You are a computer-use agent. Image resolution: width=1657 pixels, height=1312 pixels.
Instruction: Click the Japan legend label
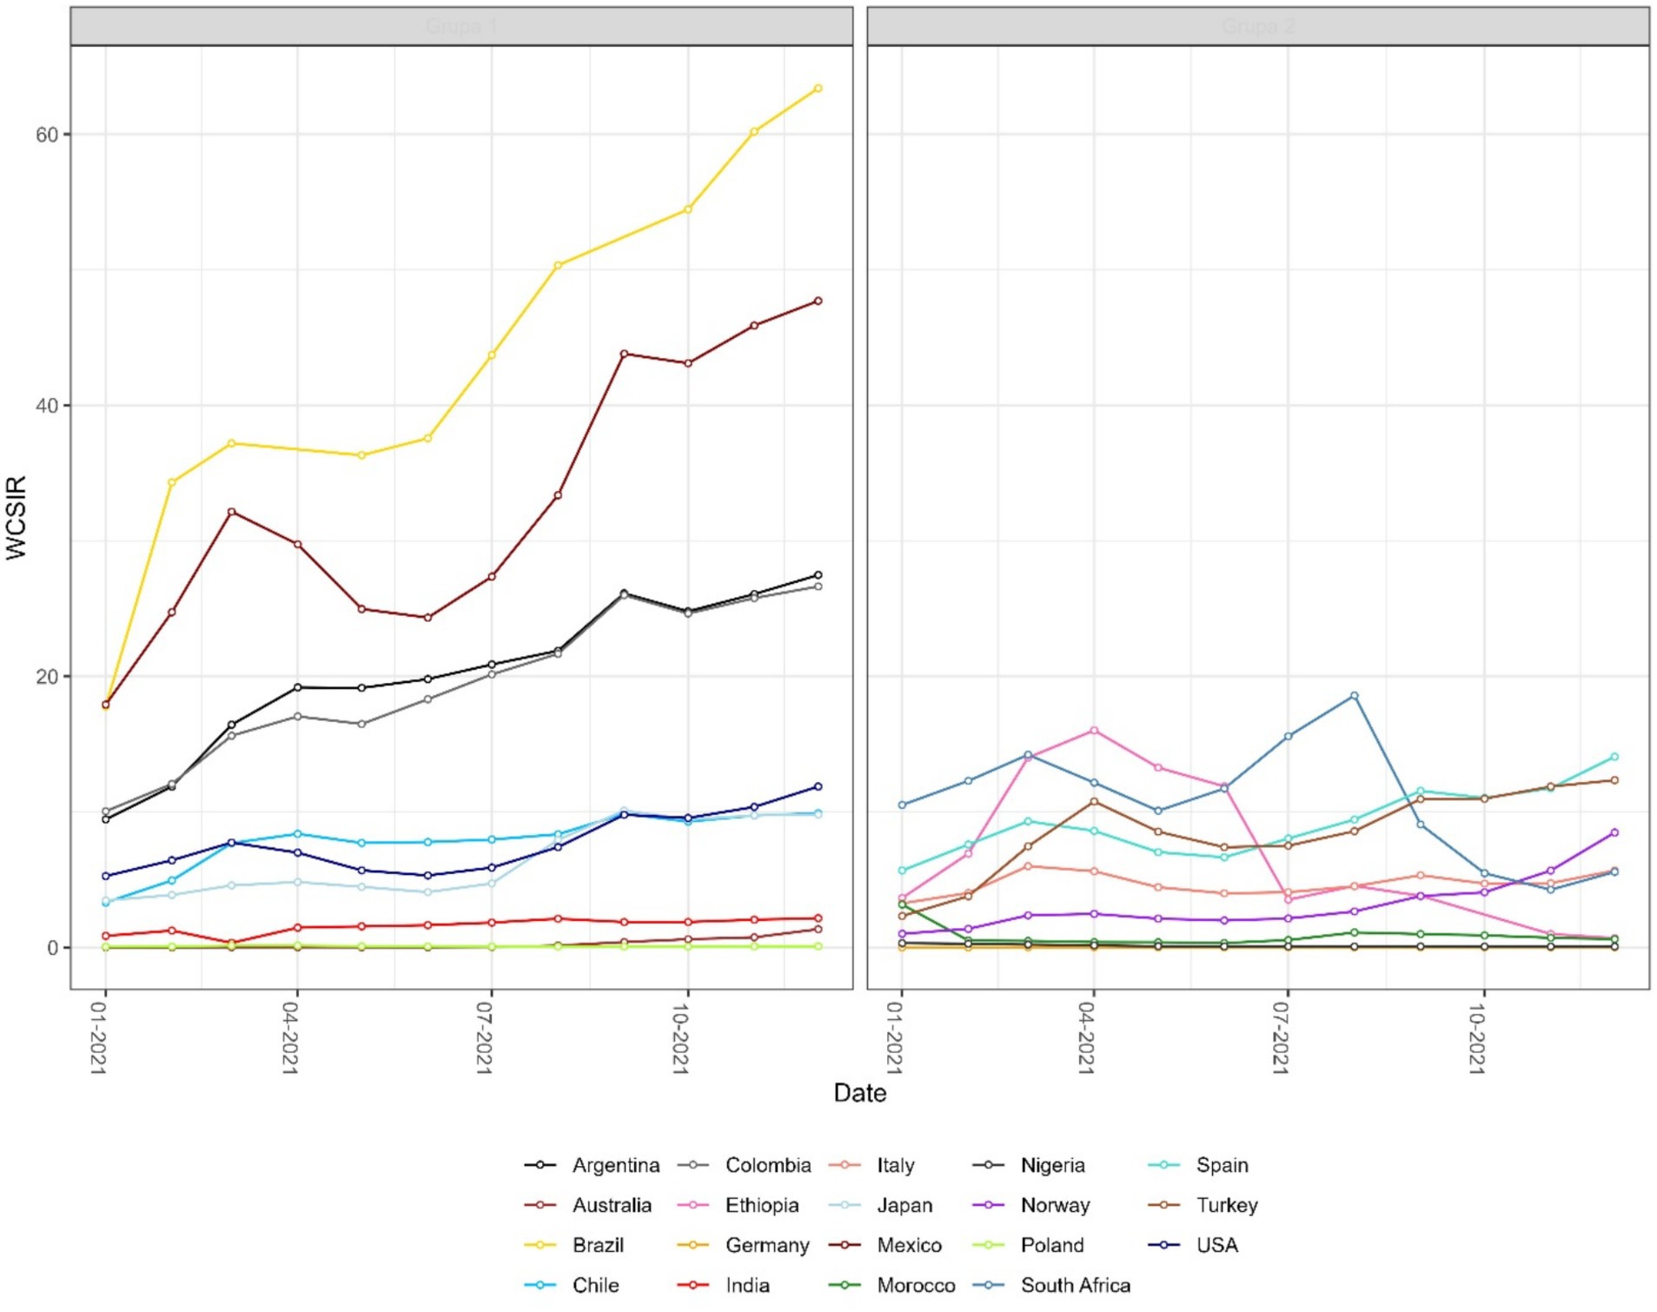(905, 1205)
